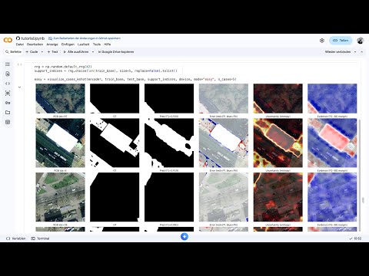369x276 pixels.
Task: Click the Teilen share button
Action: click(341, 41)
